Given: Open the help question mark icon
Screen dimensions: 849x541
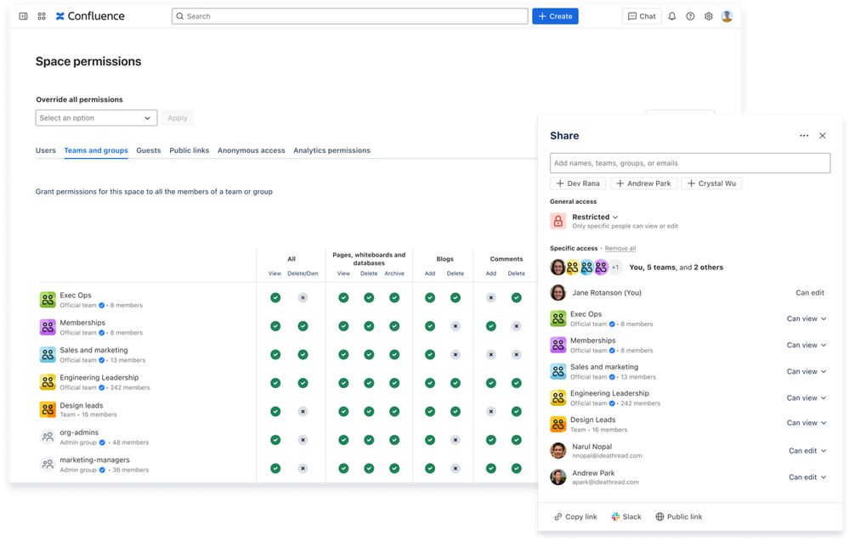Looking at the screenshot, I should 690,16.
